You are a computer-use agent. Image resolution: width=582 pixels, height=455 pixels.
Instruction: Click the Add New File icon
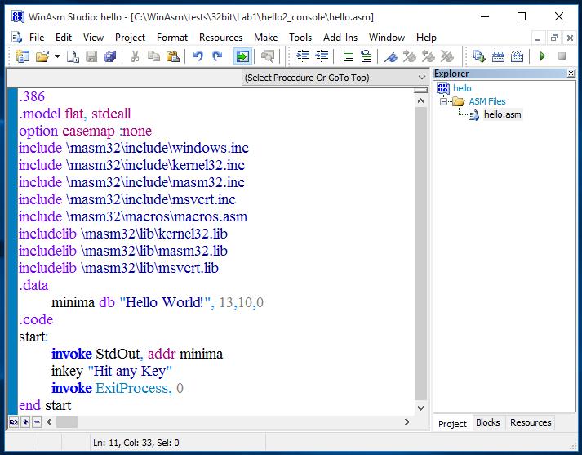(73, 56)
